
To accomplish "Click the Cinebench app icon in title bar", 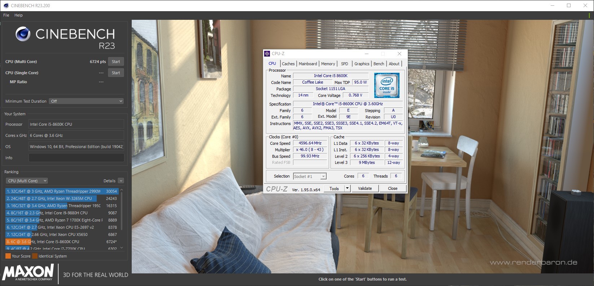I will point(6,5).
